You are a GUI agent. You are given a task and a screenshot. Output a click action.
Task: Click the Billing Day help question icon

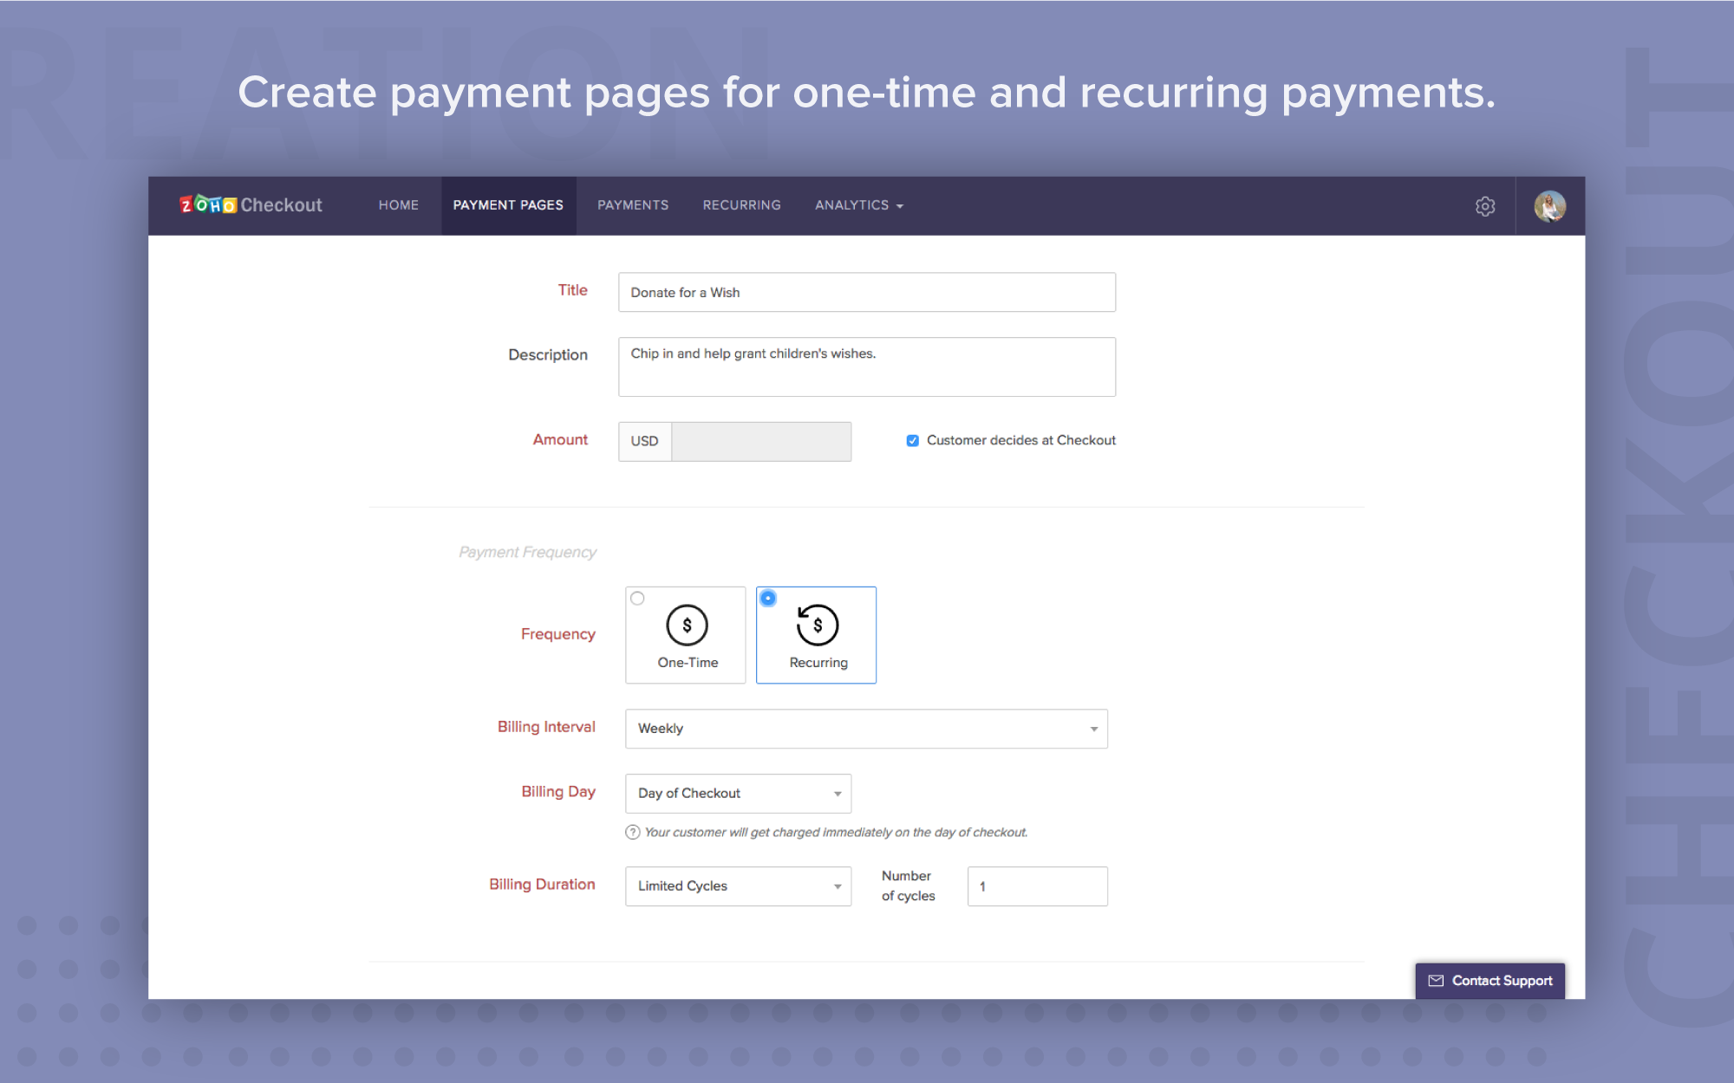633,833
